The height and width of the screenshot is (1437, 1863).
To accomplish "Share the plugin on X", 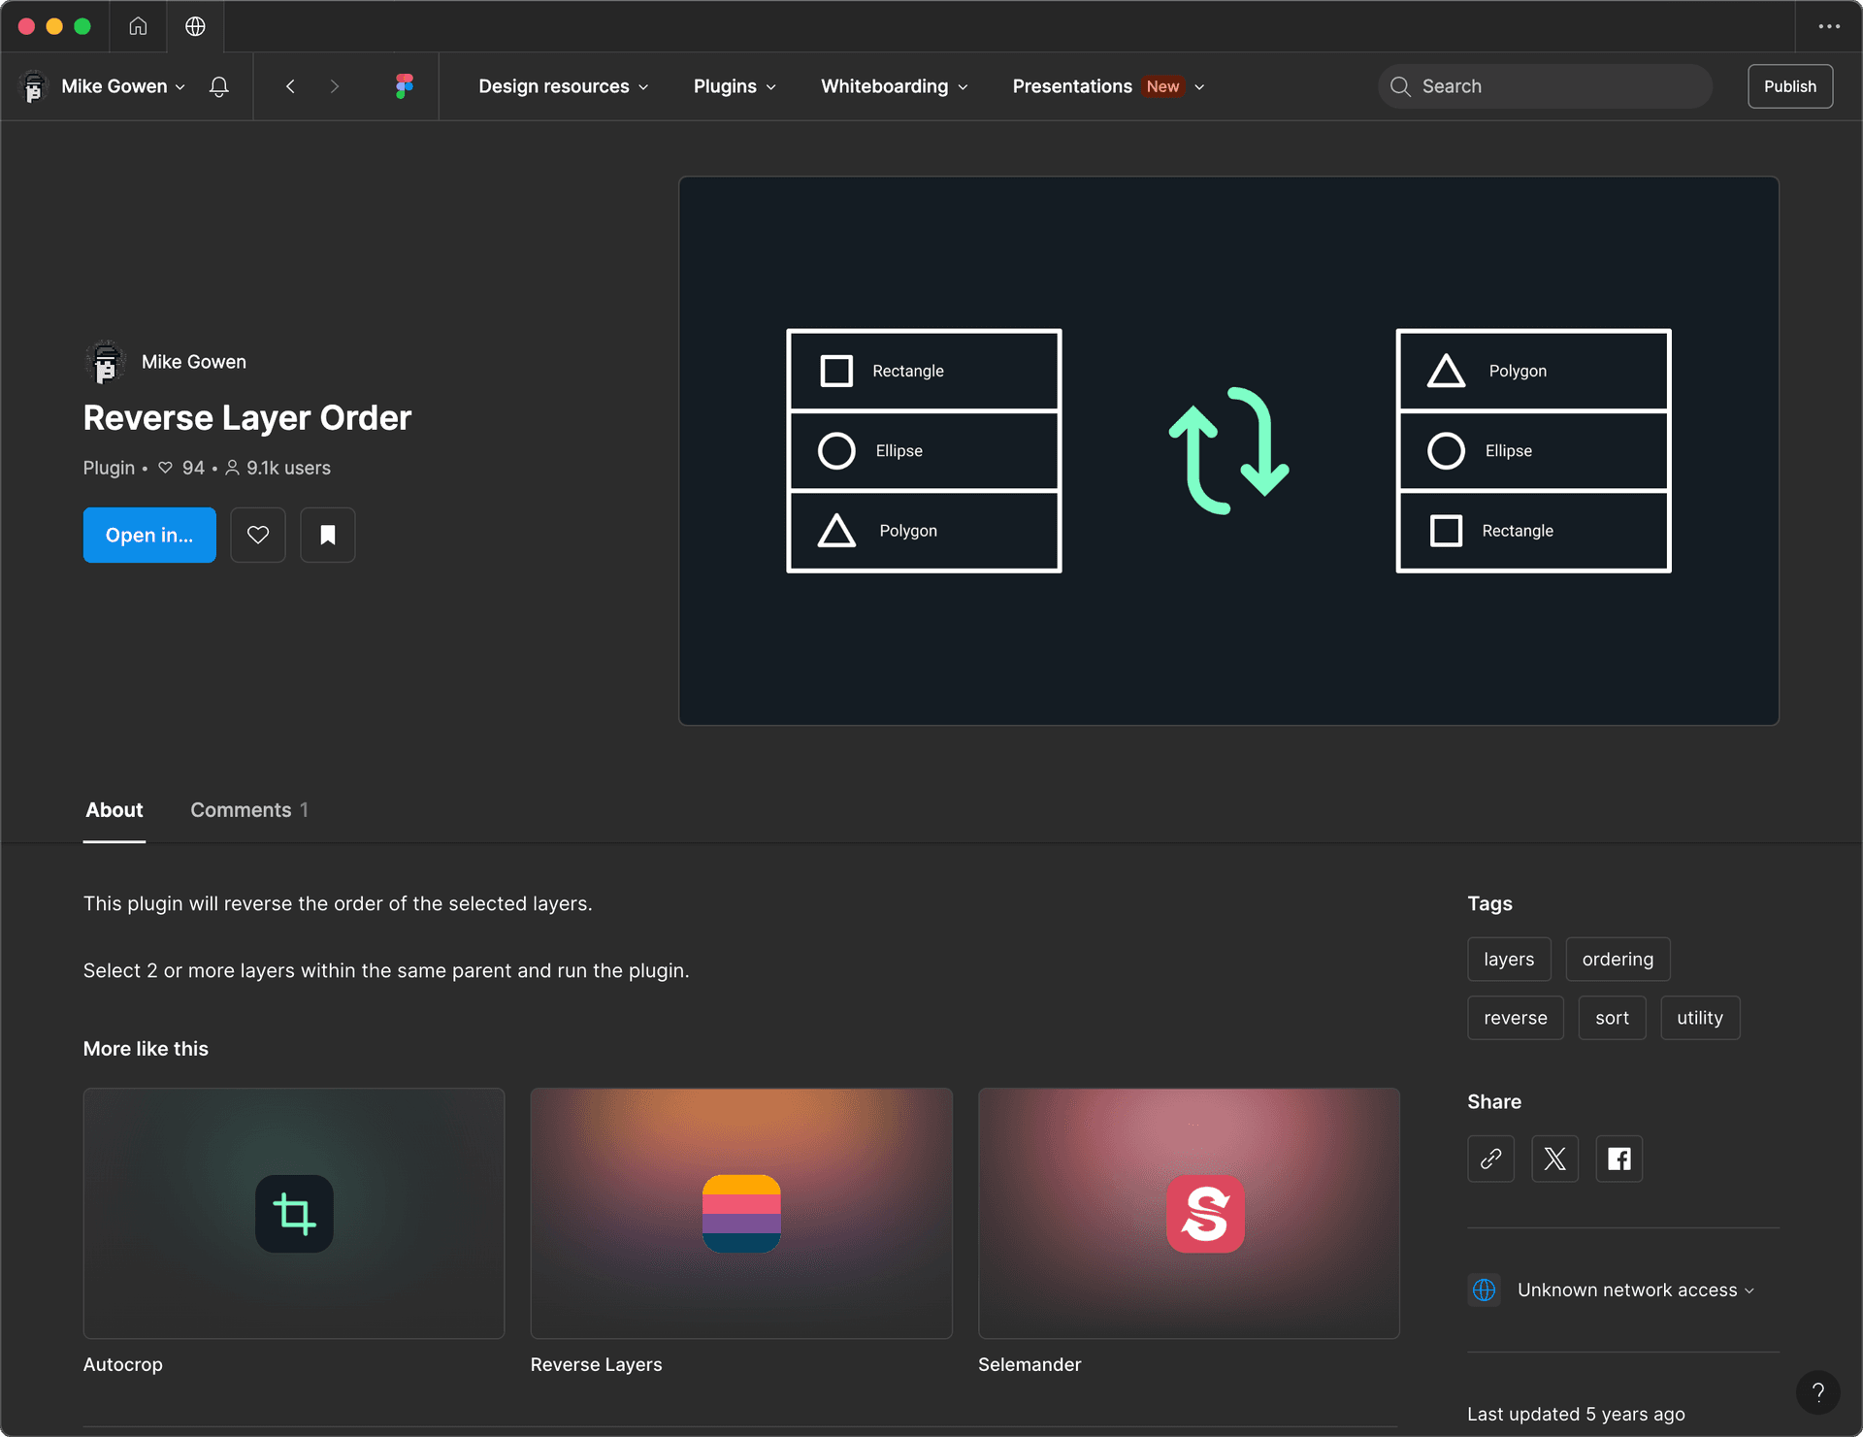I will pyautogui.click(x=1554, y=1159).
